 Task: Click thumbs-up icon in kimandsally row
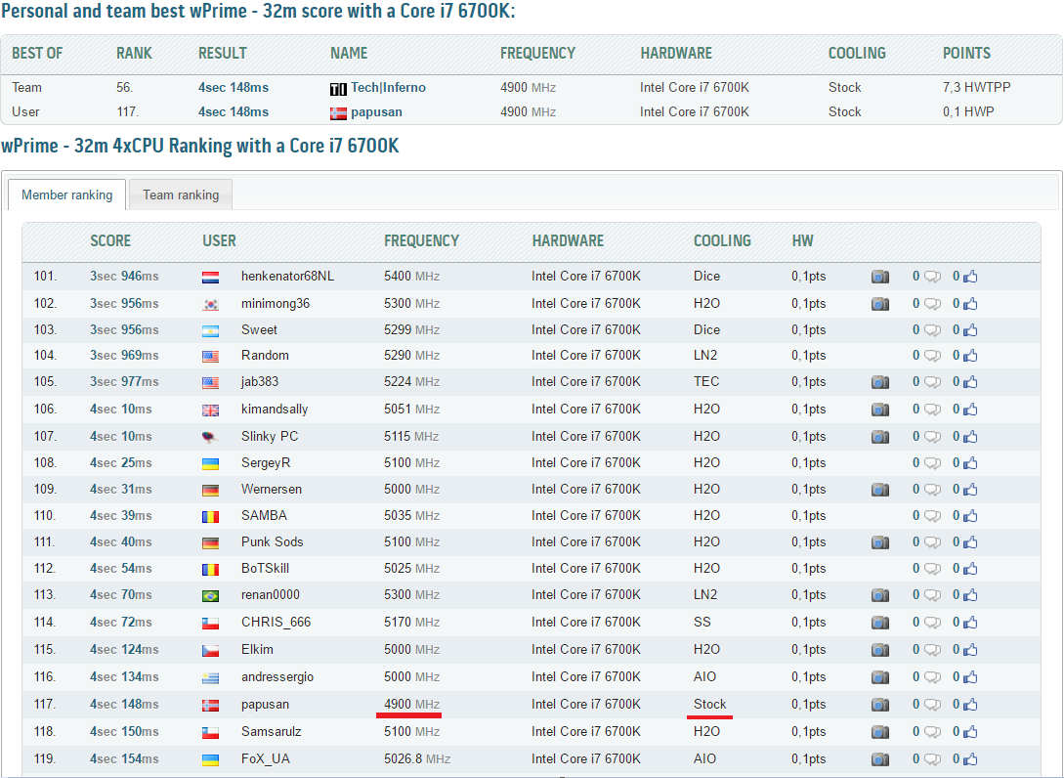[x=970, y=409]
